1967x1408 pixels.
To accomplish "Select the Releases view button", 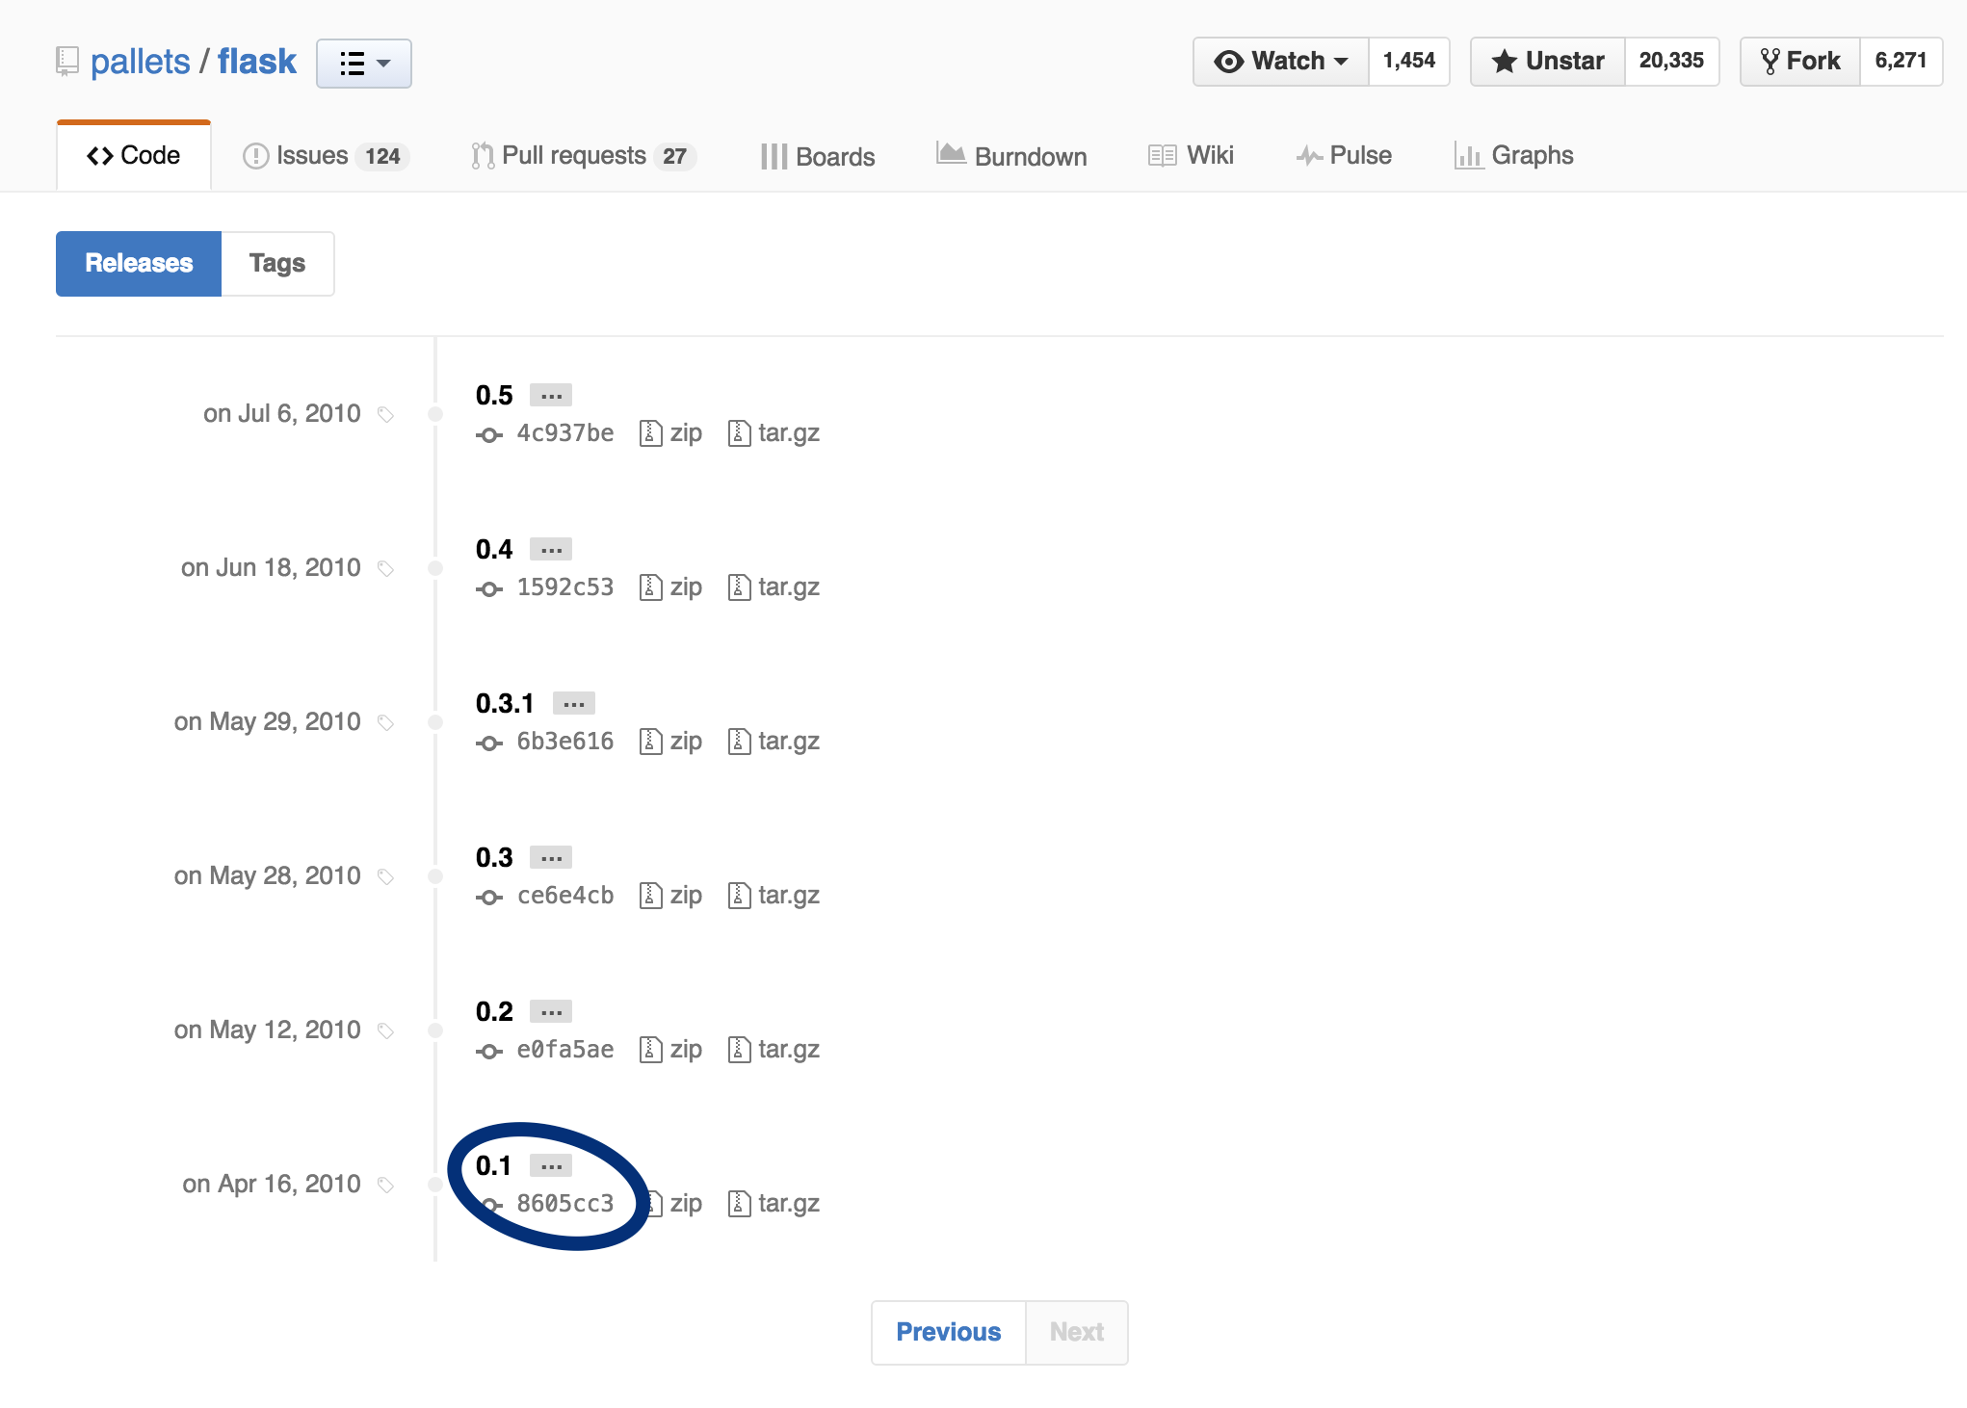I will click(139, 264).
